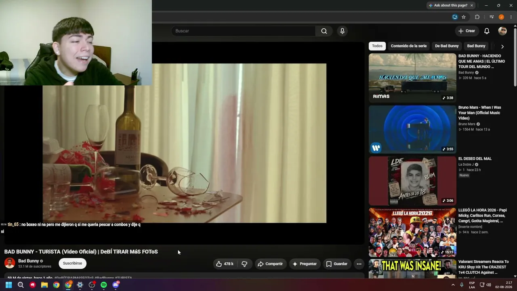The image size is (517, 291).
Task: Switch to the Chrome icon with orange badge
Action: 68,285
